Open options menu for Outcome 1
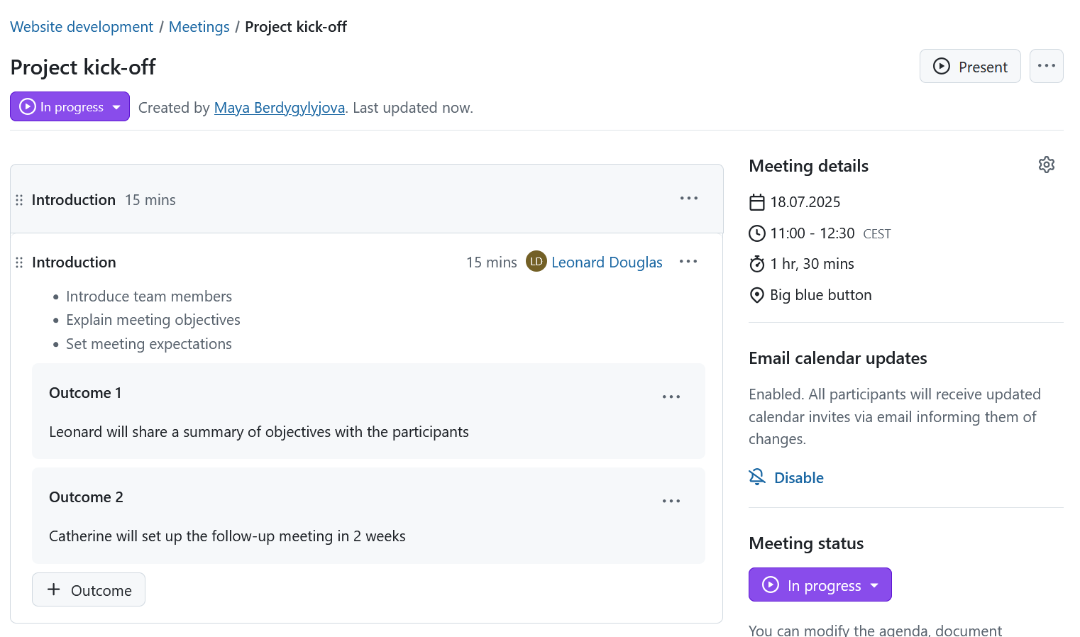Image resolution: width=1080 pixels, height=637 pixels. click(671, 396)
